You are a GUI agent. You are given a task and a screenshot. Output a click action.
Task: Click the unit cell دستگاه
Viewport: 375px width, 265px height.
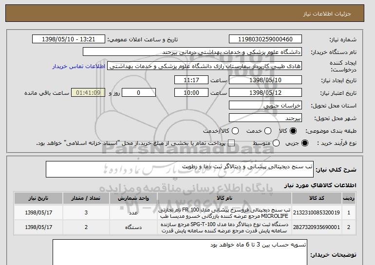(133, 227)
